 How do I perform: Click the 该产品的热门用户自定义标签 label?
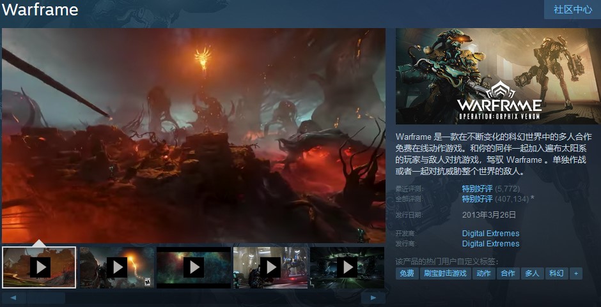coord(447,262)
